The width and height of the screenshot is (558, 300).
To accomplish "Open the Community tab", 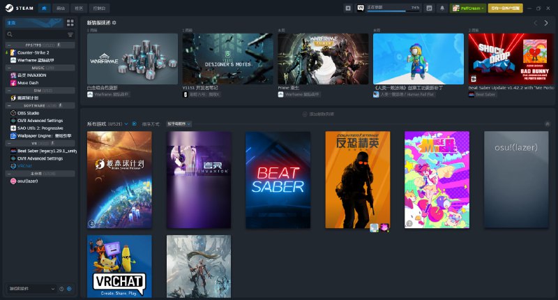I will tap(80, 8).
